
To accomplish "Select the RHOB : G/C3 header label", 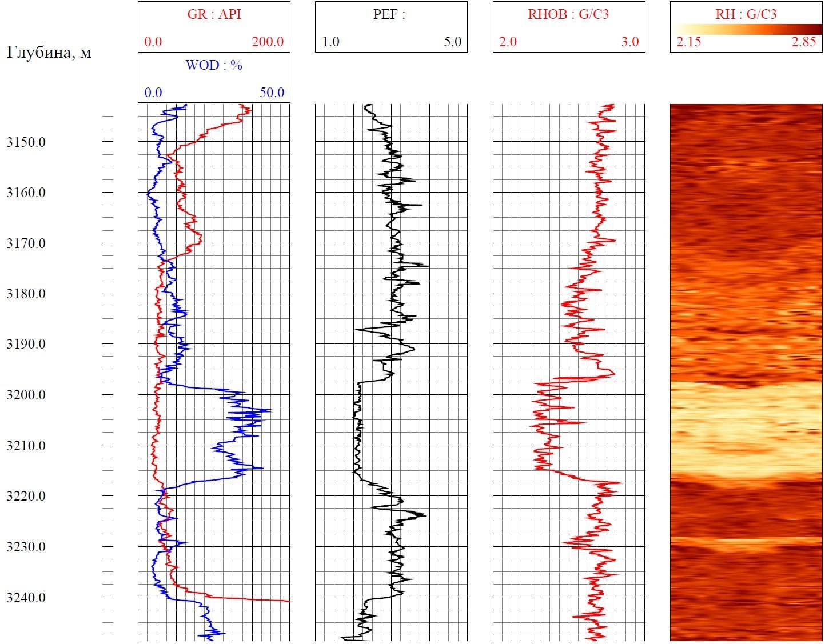I will tap(568, 14).
